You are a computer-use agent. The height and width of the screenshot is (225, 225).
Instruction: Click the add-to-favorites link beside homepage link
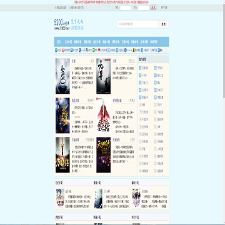click(x=76, y=7)
